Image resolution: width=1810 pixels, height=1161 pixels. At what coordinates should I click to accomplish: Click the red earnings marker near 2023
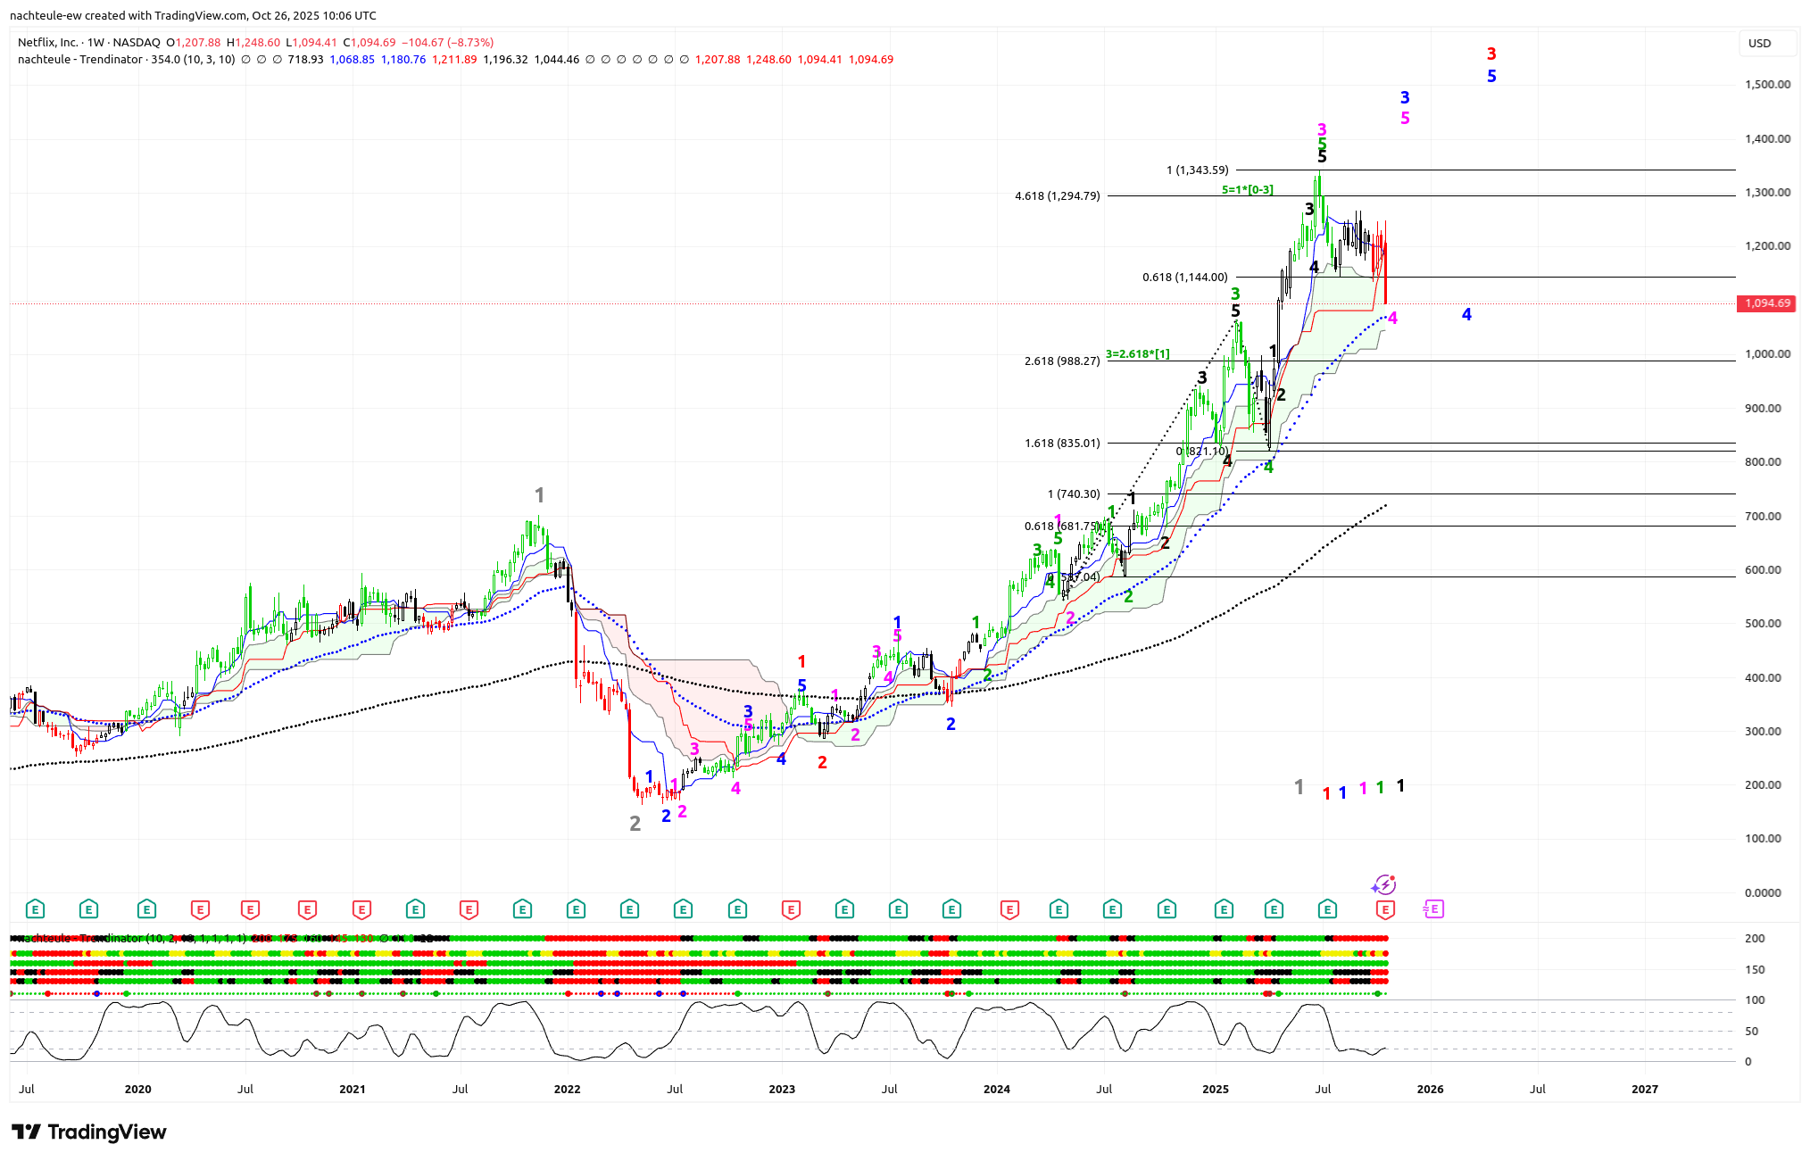click(x=791, y=909)
